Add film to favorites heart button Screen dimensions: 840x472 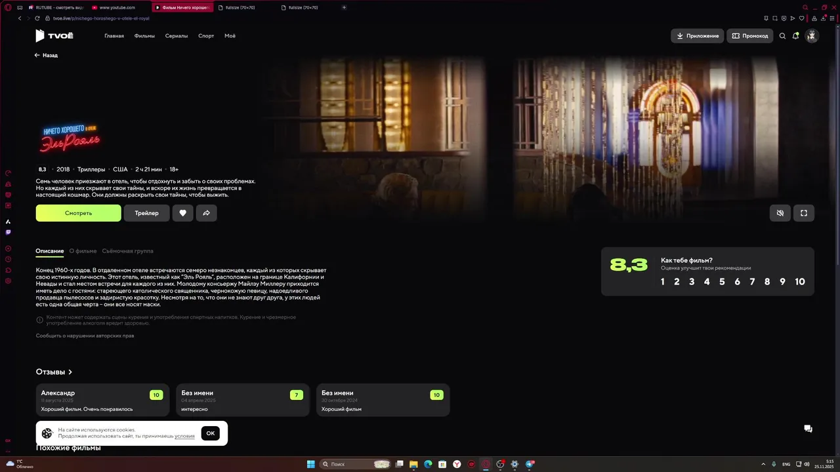coord(182,213)
